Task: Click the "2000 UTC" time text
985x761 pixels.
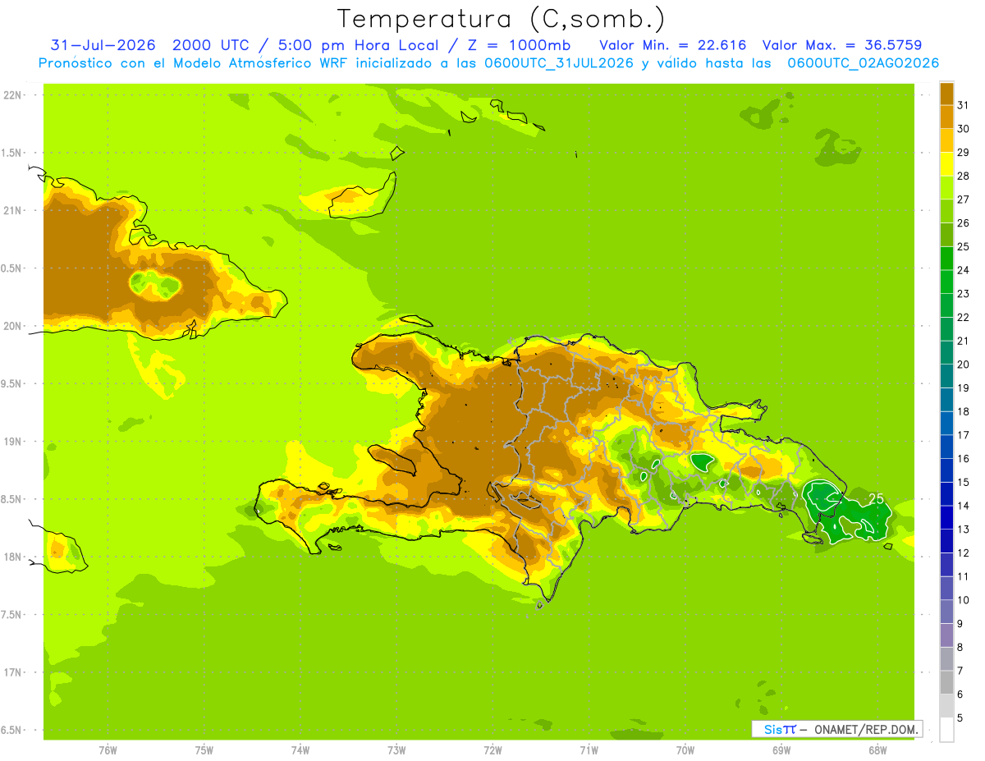Action: coord(213,44)
